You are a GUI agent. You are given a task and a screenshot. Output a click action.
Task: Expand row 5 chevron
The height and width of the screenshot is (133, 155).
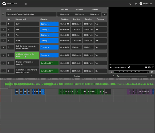click(3, 47)
